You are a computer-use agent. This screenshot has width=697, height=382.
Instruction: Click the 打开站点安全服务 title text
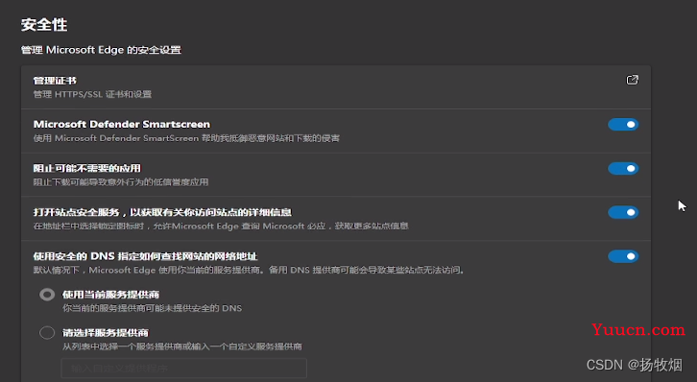tap(162, 212)
